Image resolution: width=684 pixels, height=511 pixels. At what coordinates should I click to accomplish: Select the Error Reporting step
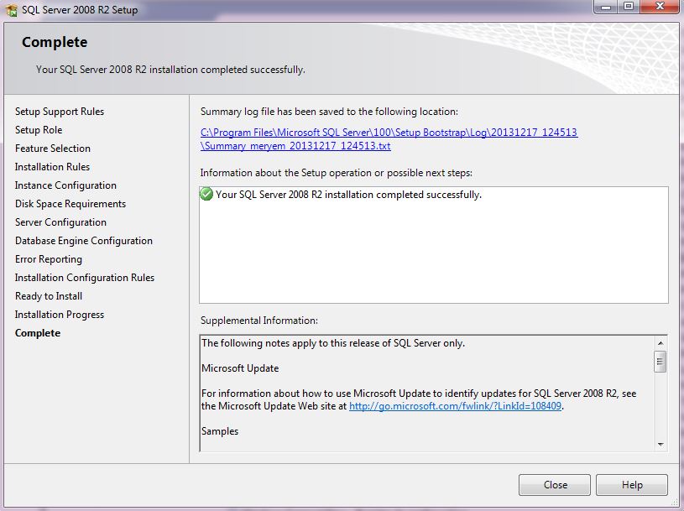point(49,259)
